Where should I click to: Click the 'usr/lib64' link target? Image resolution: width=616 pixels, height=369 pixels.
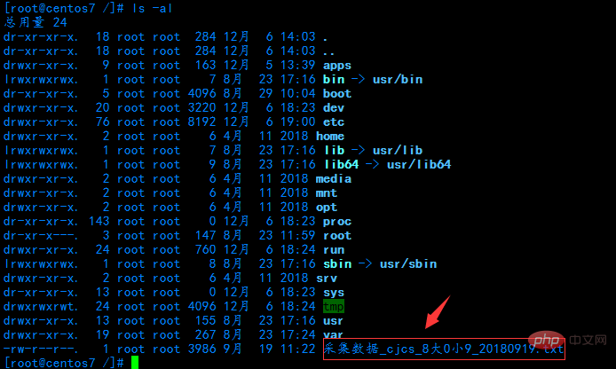(419, 164)
